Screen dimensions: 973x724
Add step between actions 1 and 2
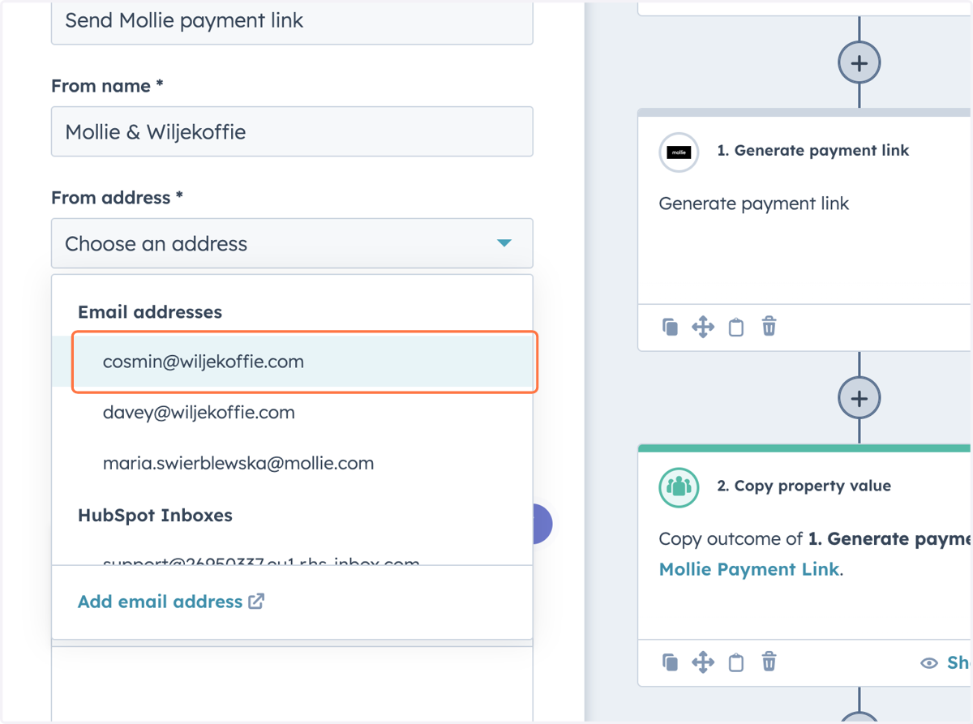coord(859,398)
